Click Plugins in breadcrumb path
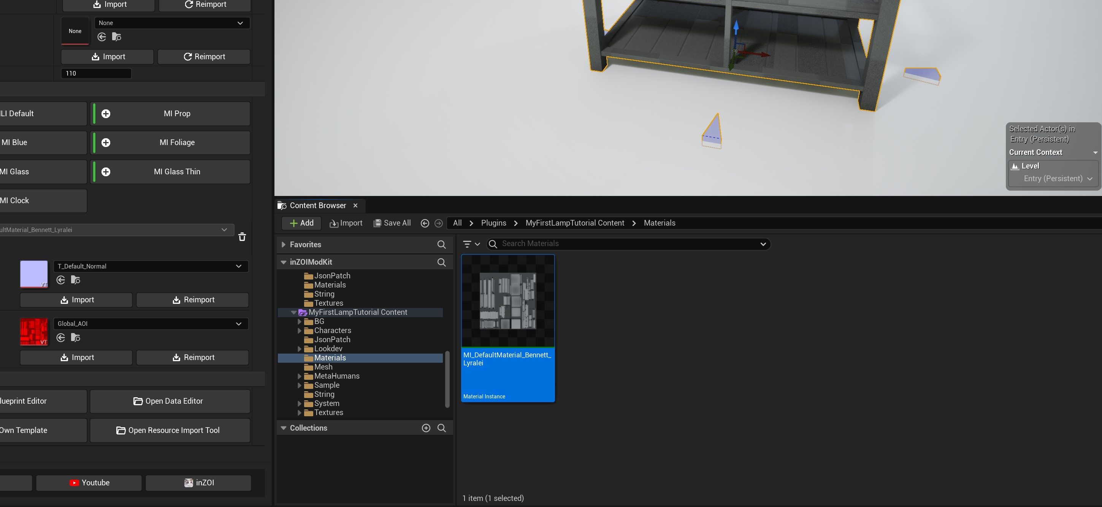Viewport: 1102px width, 507px height. 494,223
